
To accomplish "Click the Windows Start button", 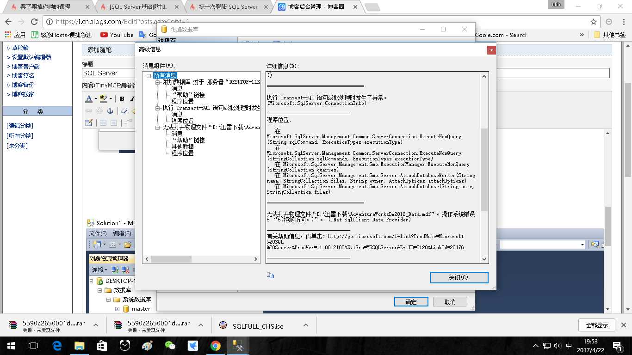I will [10, 345].
